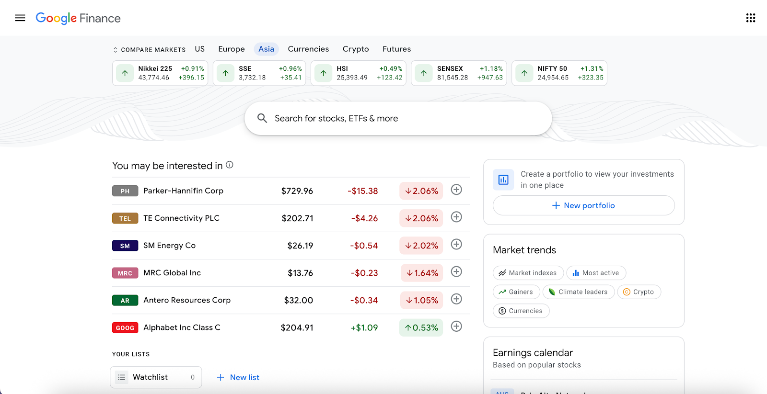
Task: Add Alphabet Inc Class C to a list
Action: (456, 326)
